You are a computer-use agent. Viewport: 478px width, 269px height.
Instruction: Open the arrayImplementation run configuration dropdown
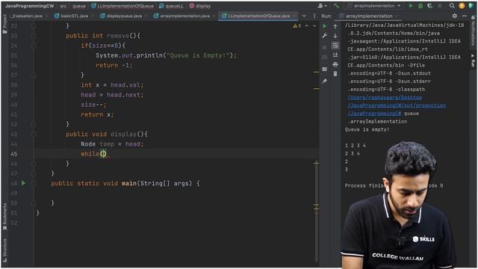tap(373, 6)
